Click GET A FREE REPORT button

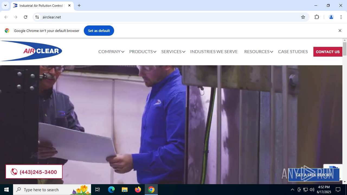tap(314, 175)
